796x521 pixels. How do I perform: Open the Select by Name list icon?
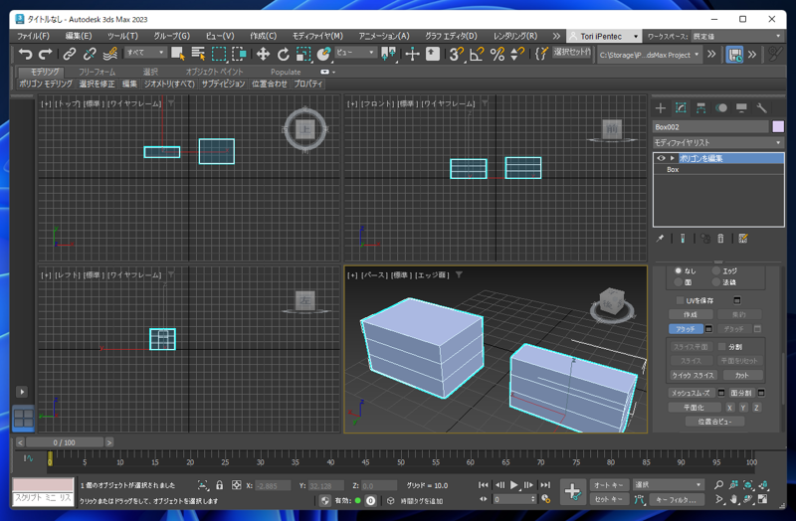point(198,54)
